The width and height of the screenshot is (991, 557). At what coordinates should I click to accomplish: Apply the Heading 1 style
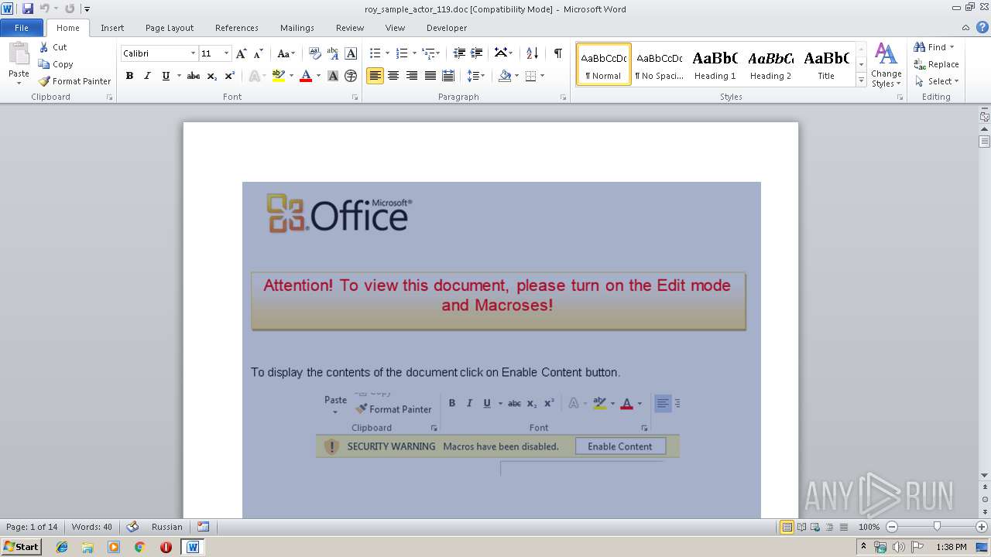click(715, 64)
